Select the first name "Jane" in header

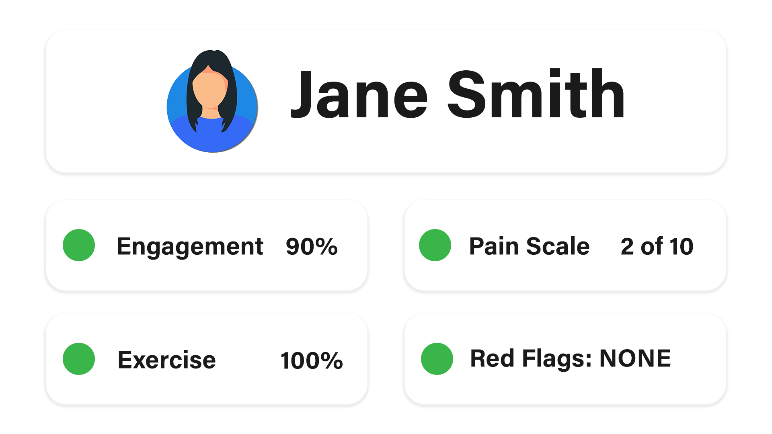(x=359, y=95)
